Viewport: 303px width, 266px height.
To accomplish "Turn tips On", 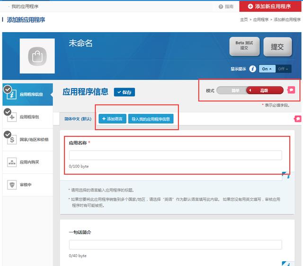I will pos(267,69).
